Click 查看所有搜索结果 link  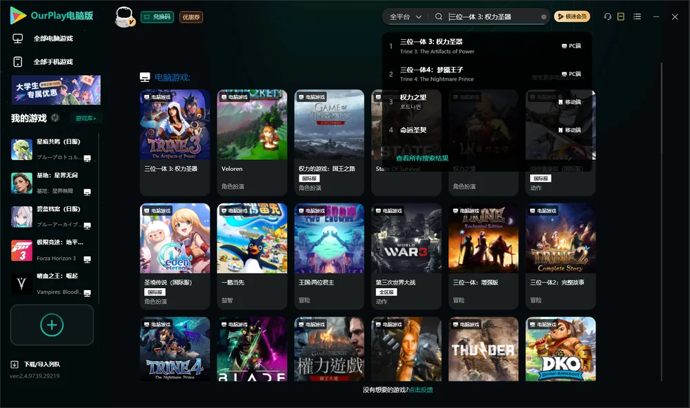(422, 158)
